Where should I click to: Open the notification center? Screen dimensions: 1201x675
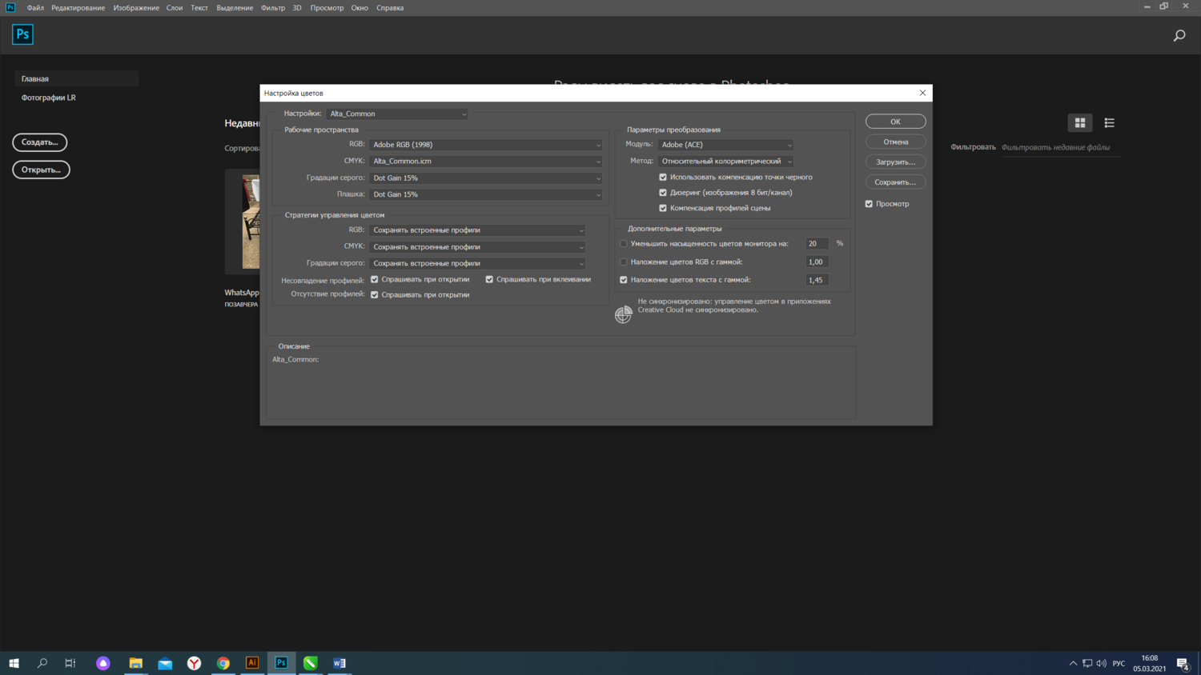pos(1183,663)
